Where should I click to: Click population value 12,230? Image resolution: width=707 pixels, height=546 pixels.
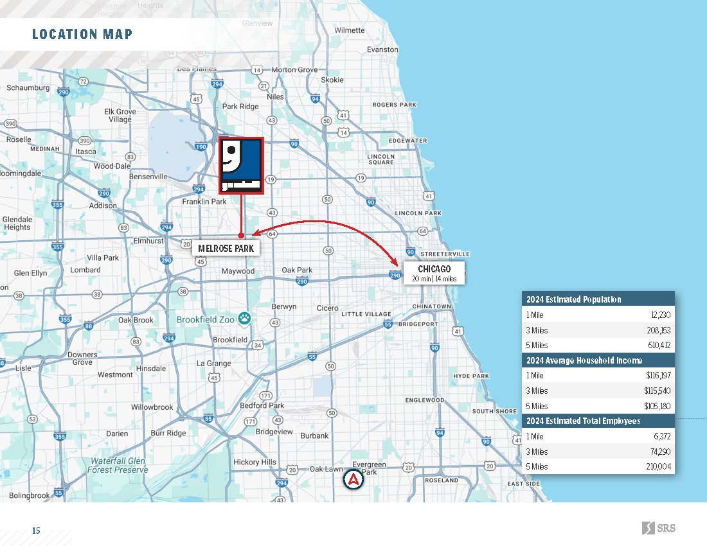coord(661,315)
